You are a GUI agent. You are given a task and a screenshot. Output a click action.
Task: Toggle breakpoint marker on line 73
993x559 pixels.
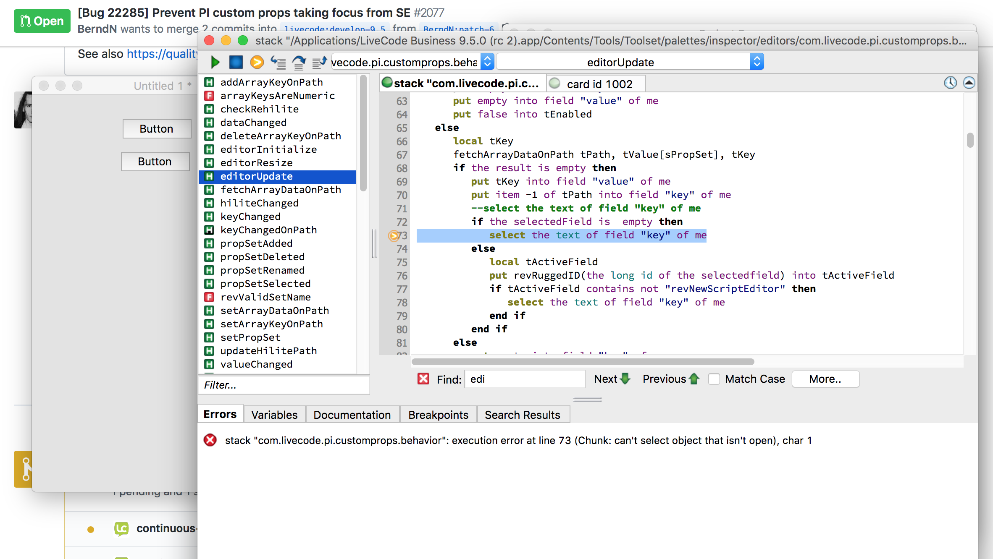click(394, 235)
